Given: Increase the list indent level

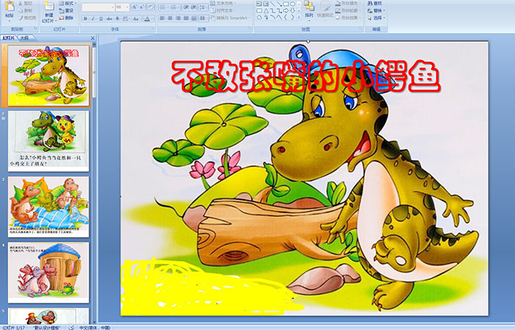Looking at the screenshot, I should tap(193, 7).
